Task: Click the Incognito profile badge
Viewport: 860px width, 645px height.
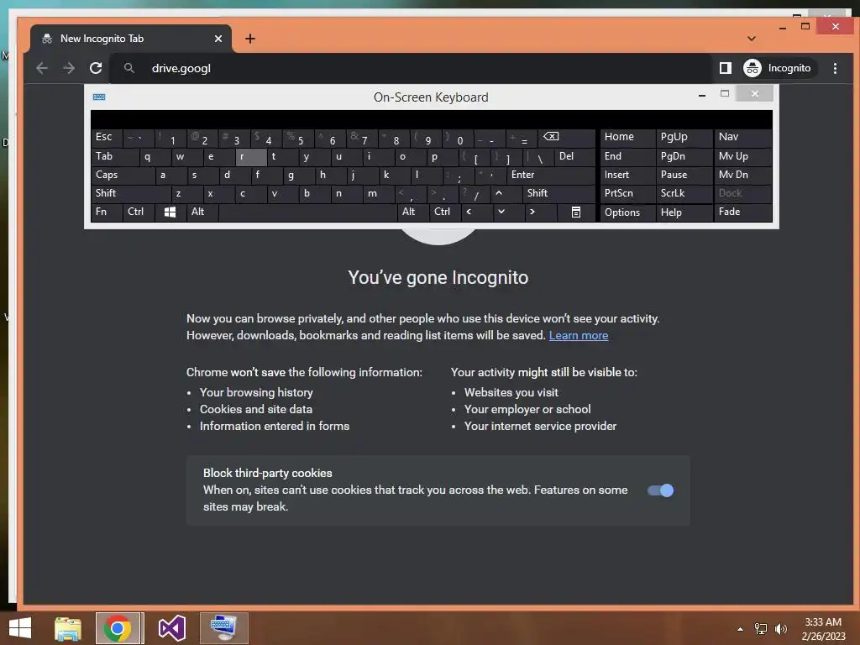Action: click(778, 68)
